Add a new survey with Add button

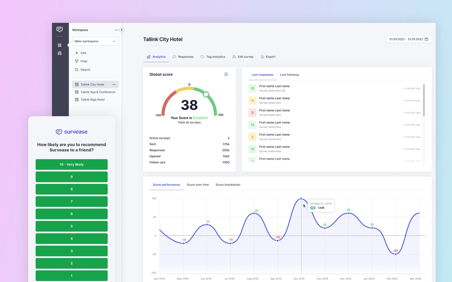(81, 53)
